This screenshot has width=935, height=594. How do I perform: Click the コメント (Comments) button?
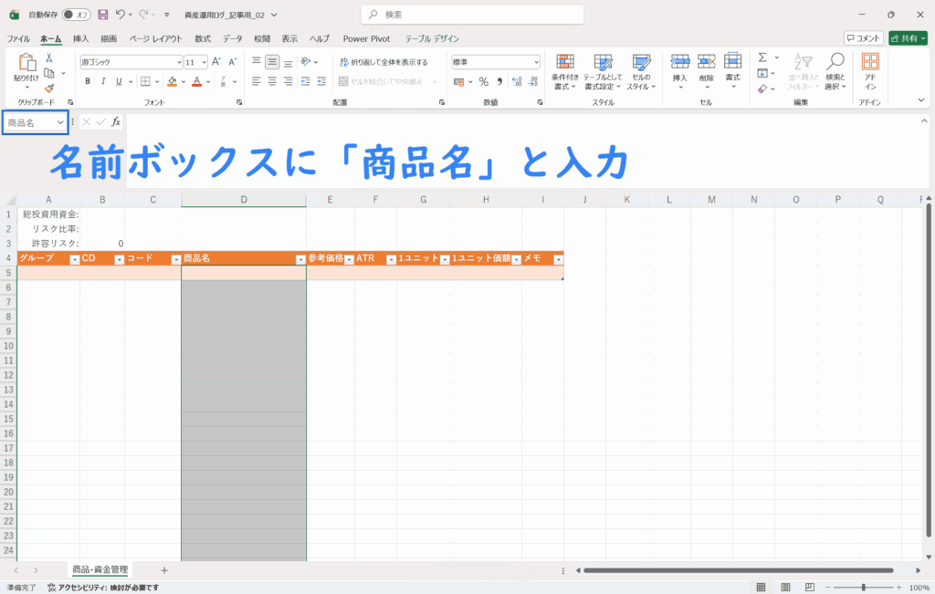tap(863, 38)
